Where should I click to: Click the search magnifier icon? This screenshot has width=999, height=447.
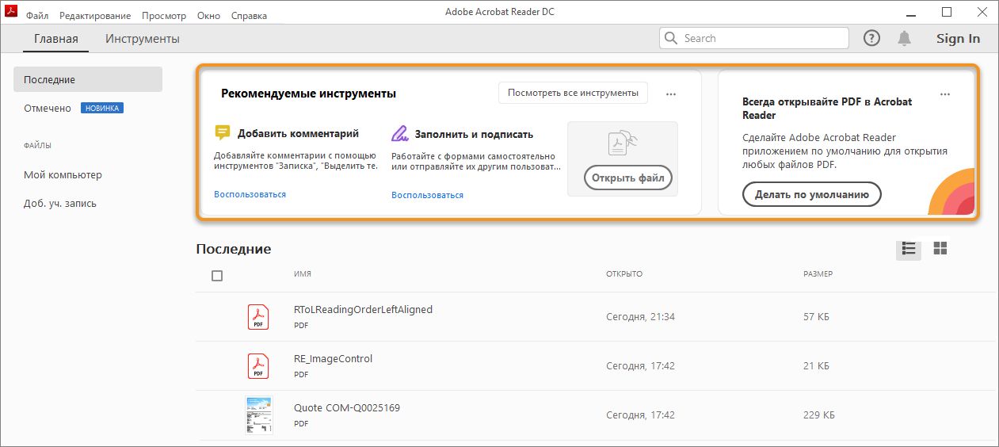point(672,38)
